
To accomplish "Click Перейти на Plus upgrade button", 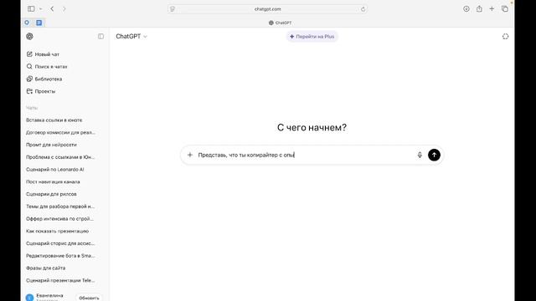I will click(x=312, y=37).
